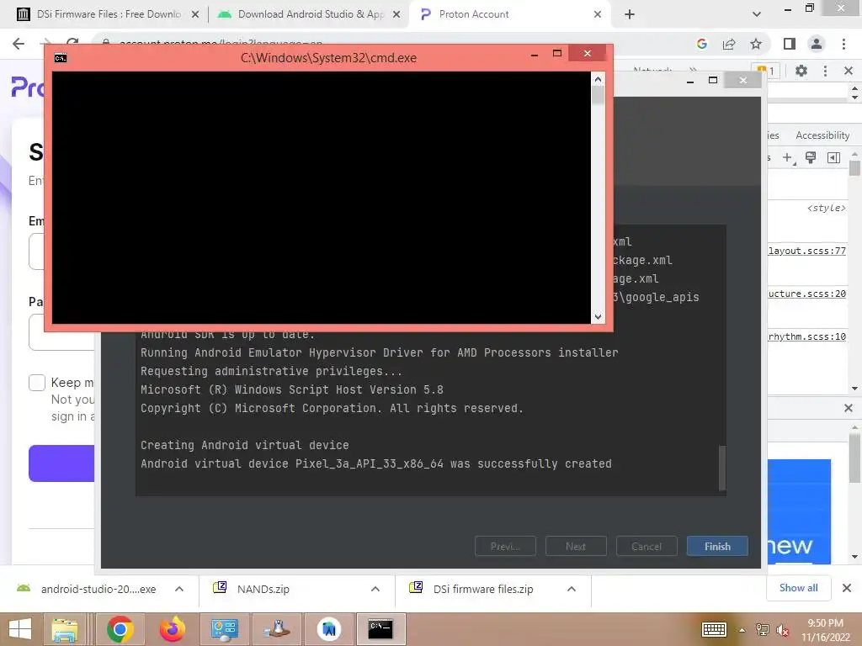Viewport: 862px width, 646px height.
Task: Switch to Download Android Studio tab
Action: click(311, 14)
